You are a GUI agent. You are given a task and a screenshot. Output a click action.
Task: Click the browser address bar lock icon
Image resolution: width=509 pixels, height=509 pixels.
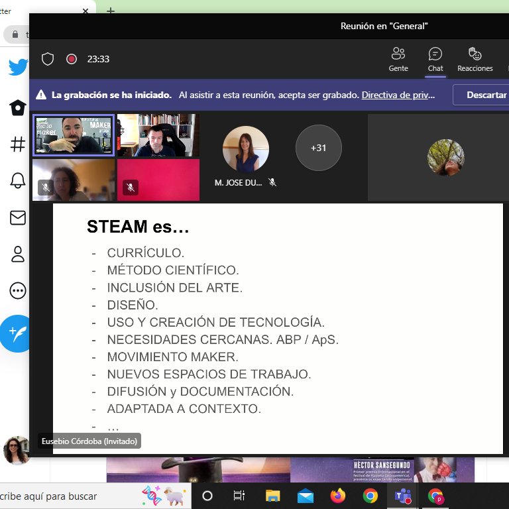click(x=15, y=34)
